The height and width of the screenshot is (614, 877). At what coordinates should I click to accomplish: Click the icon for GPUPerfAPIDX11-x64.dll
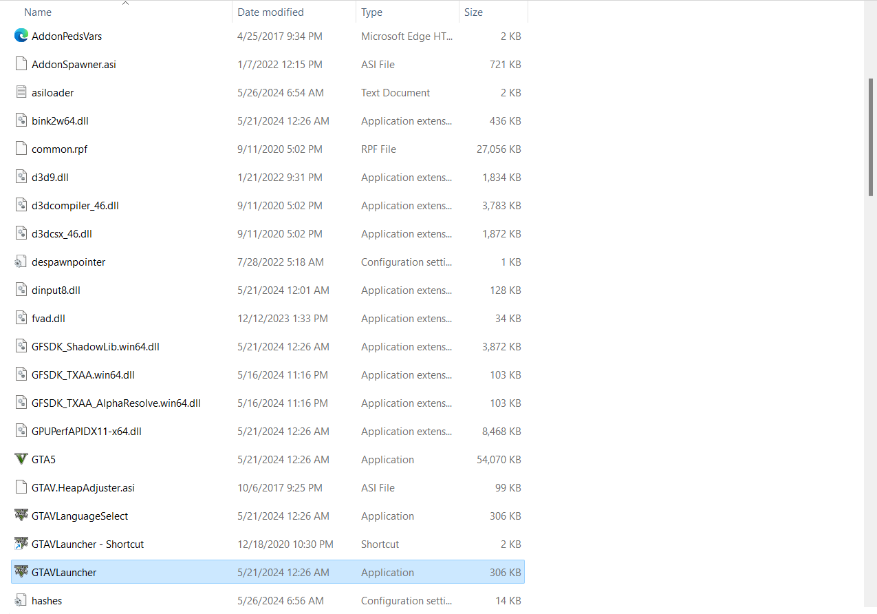21,431
